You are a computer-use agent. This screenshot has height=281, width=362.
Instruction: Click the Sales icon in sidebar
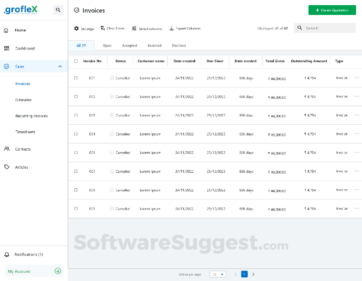coord(6,66)
